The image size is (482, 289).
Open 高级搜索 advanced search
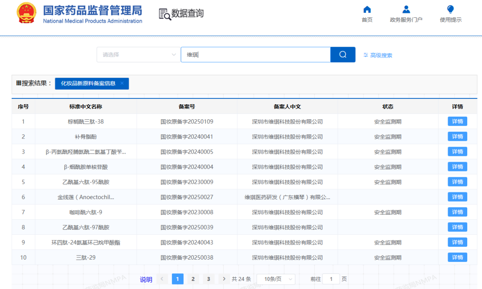coord(378,55)
